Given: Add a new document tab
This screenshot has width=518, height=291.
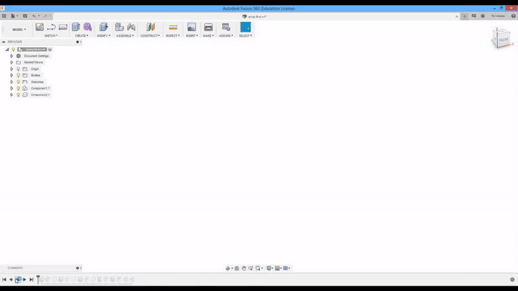Looking at the screenshot, I should [464, 16].
